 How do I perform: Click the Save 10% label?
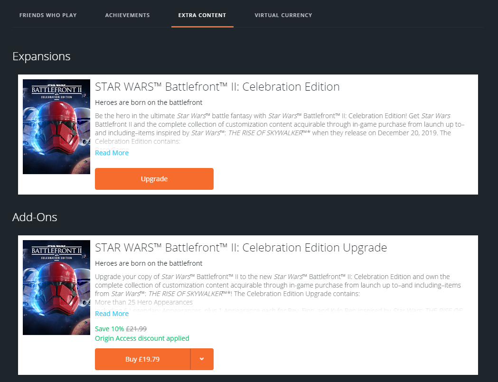(110, 329)
